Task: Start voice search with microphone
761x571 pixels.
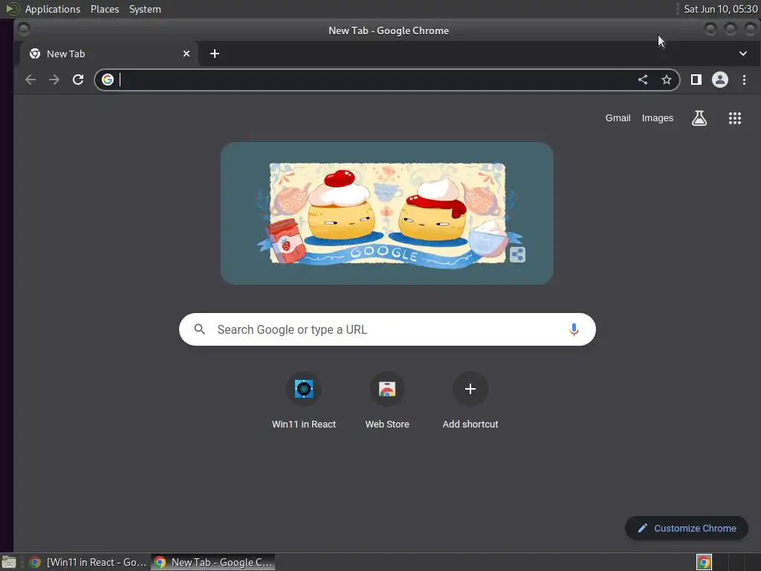Action: (574, 329)
